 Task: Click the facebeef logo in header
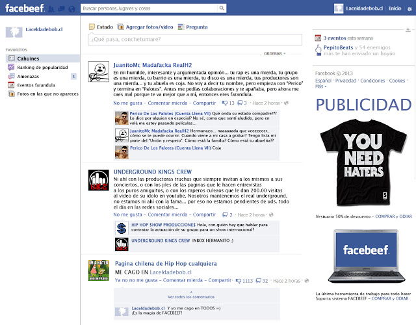click(25, 8)
